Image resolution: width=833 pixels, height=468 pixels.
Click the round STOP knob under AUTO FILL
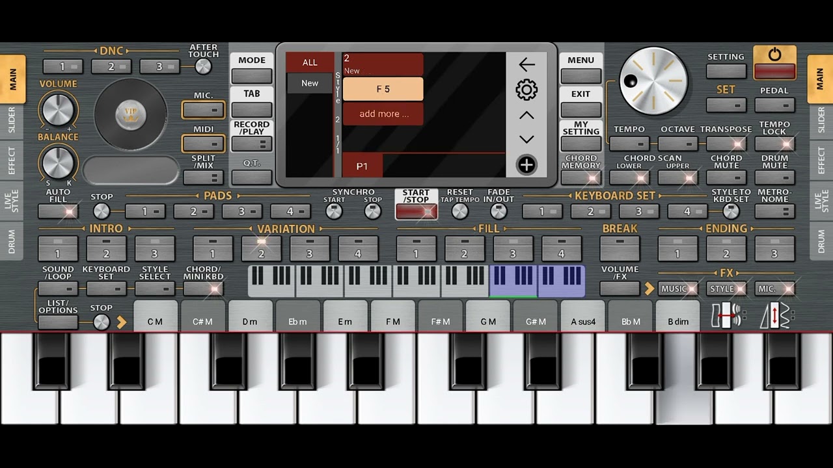(102, 211)
